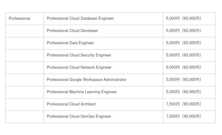Screen dimensions: 222x135
Task: Select Professional Cloud Database Engineer text
Action: pos(80,19)
